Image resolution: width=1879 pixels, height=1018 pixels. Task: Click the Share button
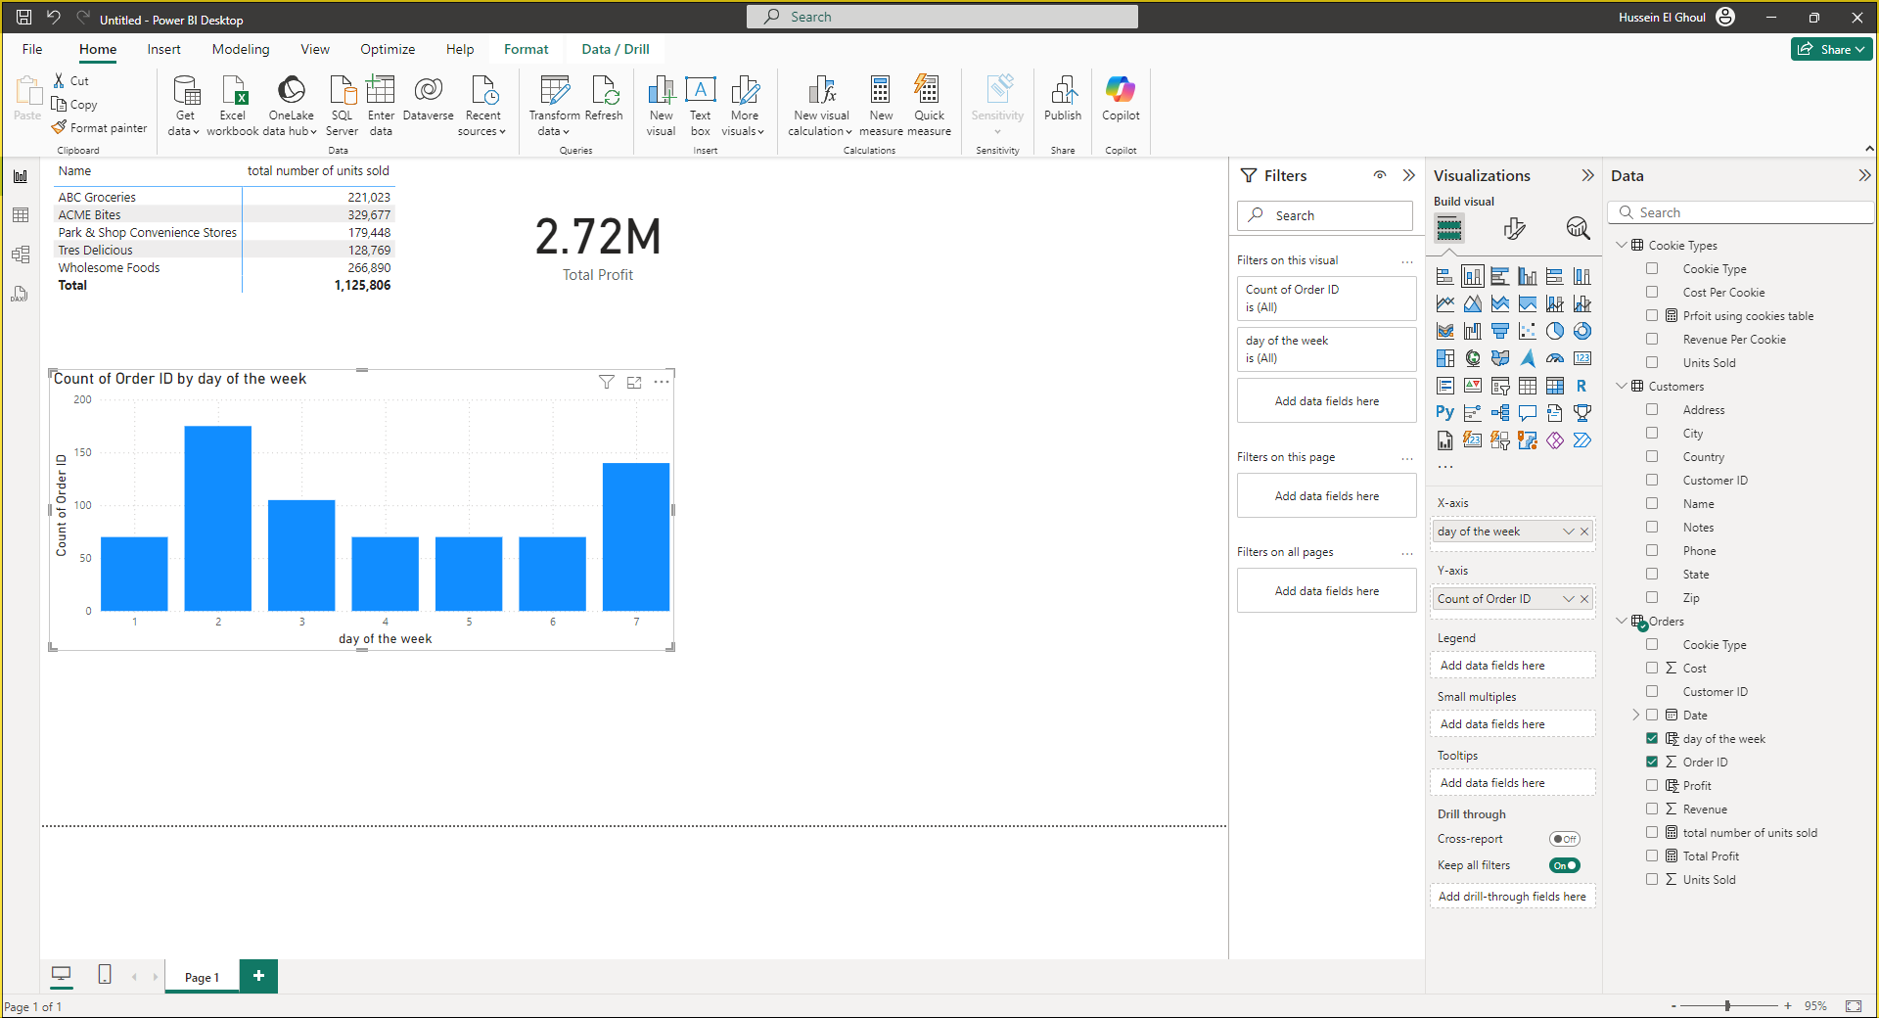tap(1831, 49)
